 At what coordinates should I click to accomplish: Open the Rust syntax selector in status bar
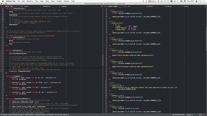[x=201, y=115]
